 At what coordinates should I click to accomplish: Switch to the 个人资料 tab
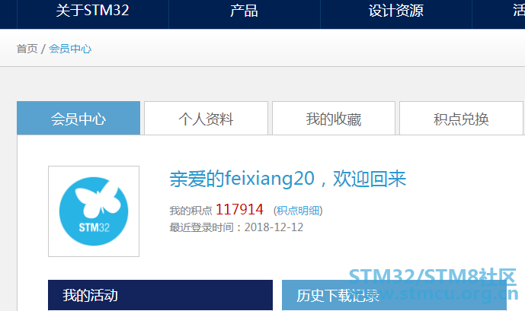pyautogui.click(x=206, y=119)
